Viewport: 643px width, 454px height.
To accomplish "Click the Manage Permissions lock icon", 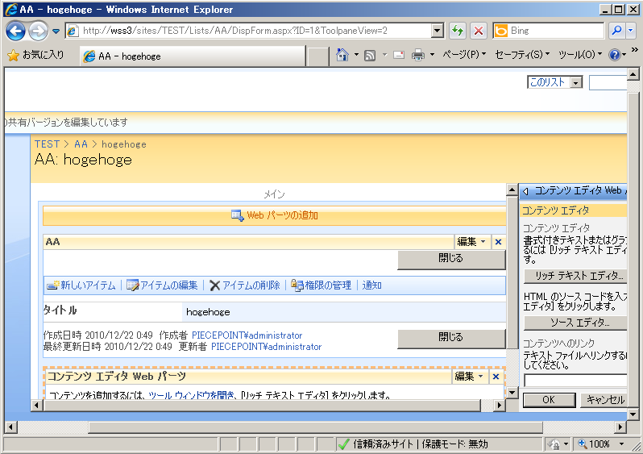I will pyautogui.click(x=297, y=285).
